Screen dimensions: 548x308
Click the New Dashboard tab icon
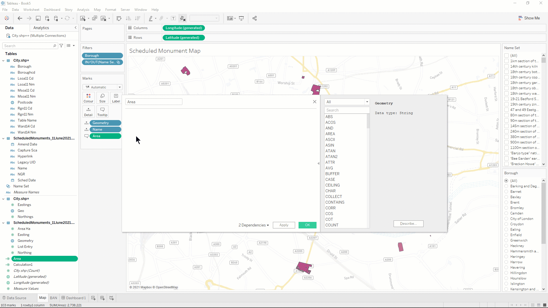102,298
